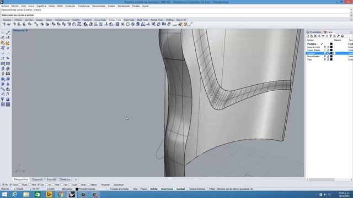Open the Transformar menu

[83, 6]
